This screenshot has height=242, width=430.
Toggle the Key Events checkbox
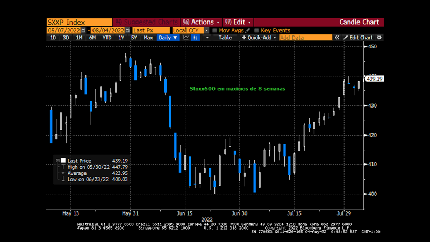[256, 31]
